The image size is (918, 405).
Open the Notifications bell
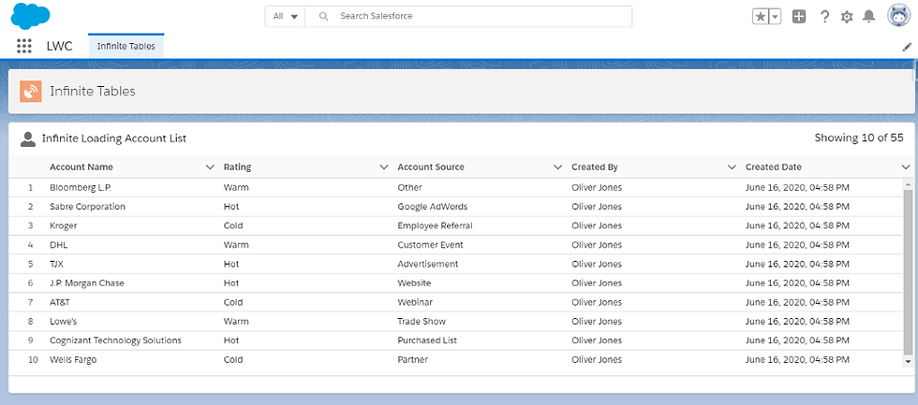click(869, 17)
